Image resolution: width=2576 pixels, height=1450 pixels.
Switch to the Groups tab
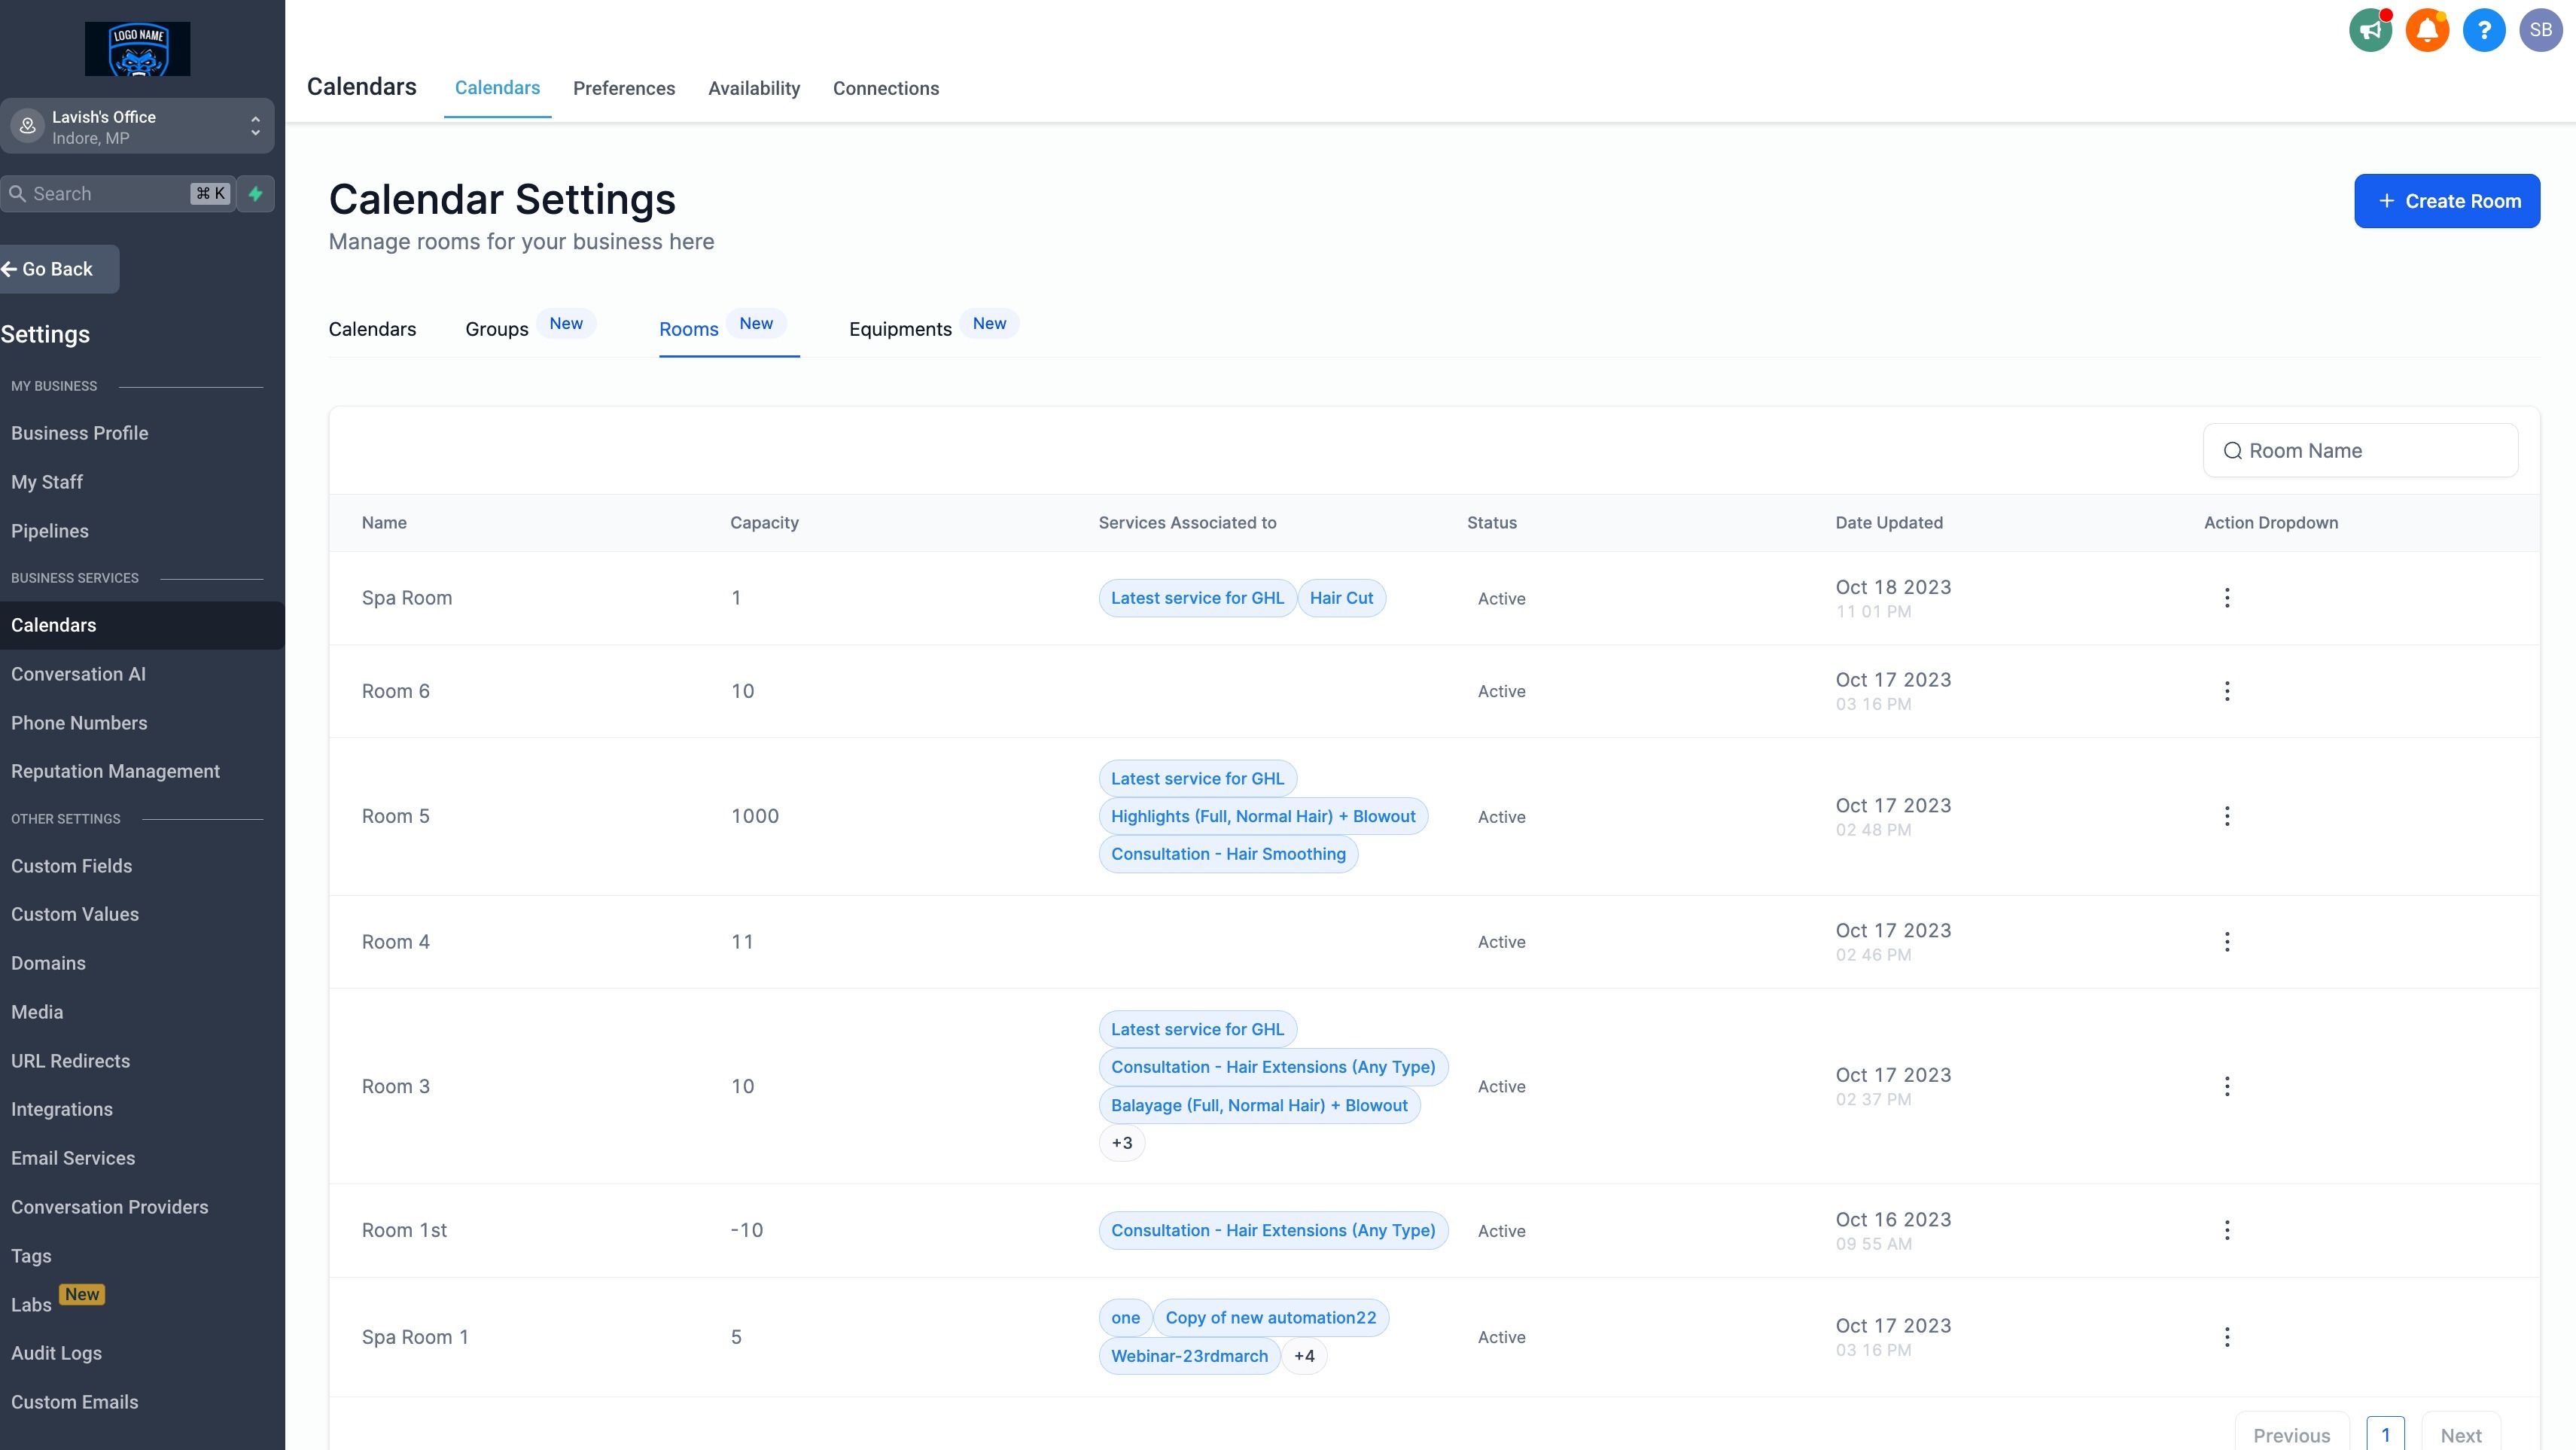click(x=497, y=329)
